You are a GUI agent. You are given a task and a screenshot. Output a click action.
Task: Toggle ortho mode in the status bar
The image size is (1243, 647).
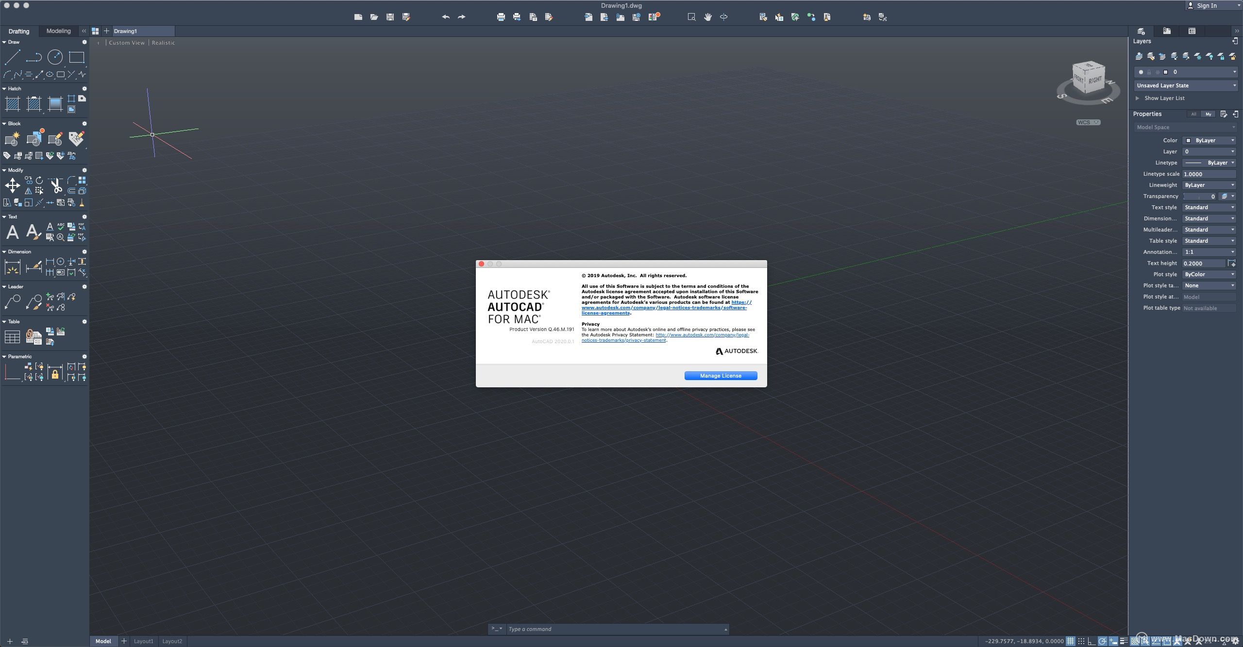pos(1092,641)
